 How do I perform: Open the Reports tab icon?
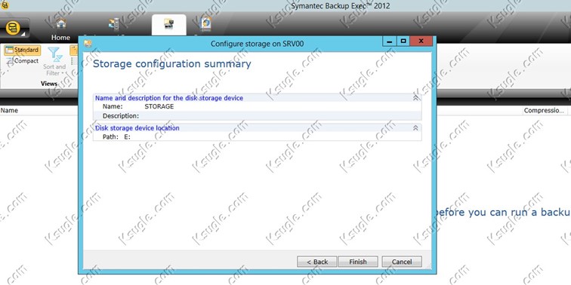(x=206, y=24)
